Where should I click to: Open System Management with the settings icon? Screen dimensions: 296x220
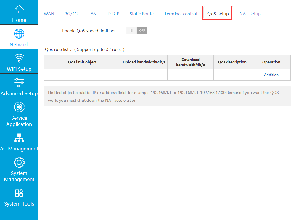click(x=19, y=162)
